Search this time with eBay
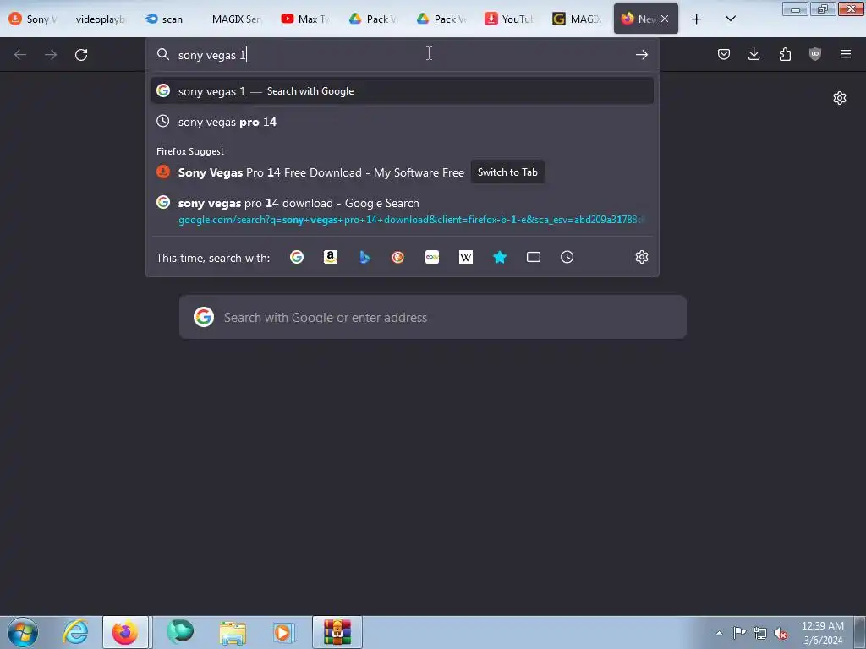866x649 pixels. [432, 257]
